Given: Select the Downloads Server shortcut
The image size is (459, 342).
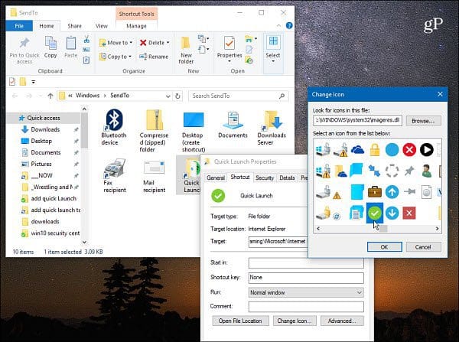Looking at the screenshot, I should point(272,128).
